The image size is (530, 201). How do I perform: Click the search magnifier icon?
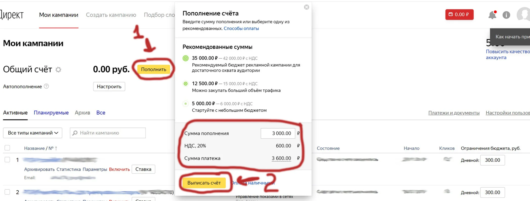click(x=75, y=133)
